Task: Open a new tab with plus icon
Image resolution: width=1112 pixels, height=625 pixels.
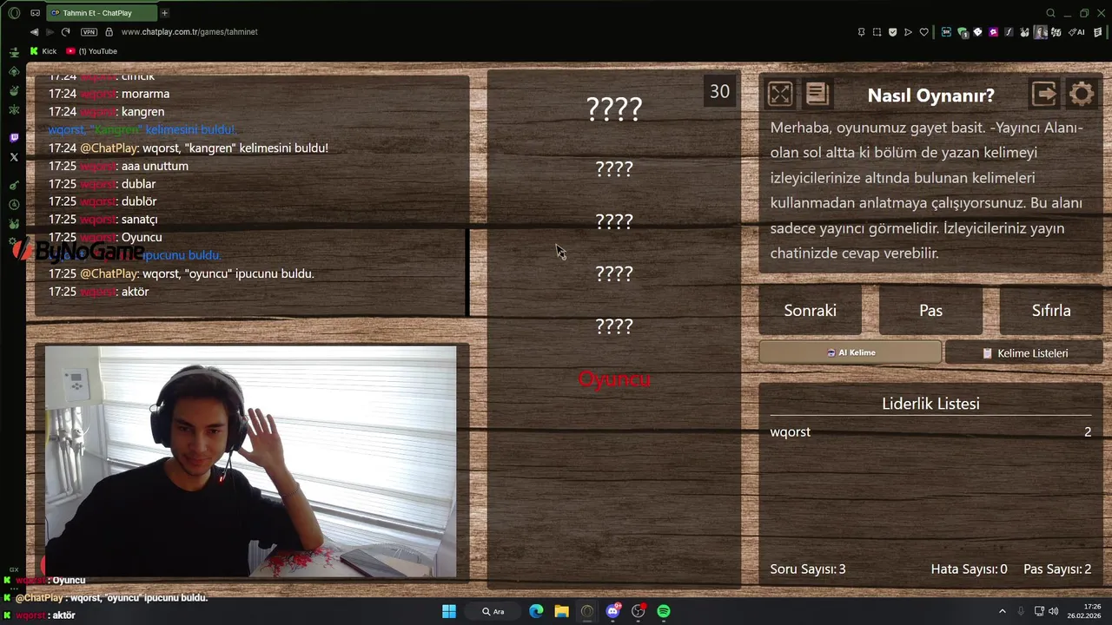Action: [x=164, y=13]
